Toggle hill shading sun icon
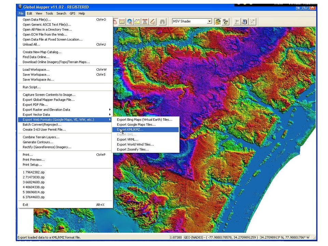 click(x=218, y=21)
